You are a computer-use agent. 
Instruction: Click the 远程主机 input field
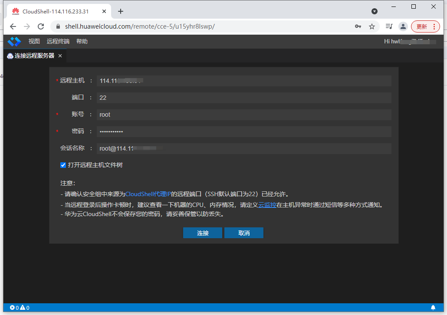(244, 81)
